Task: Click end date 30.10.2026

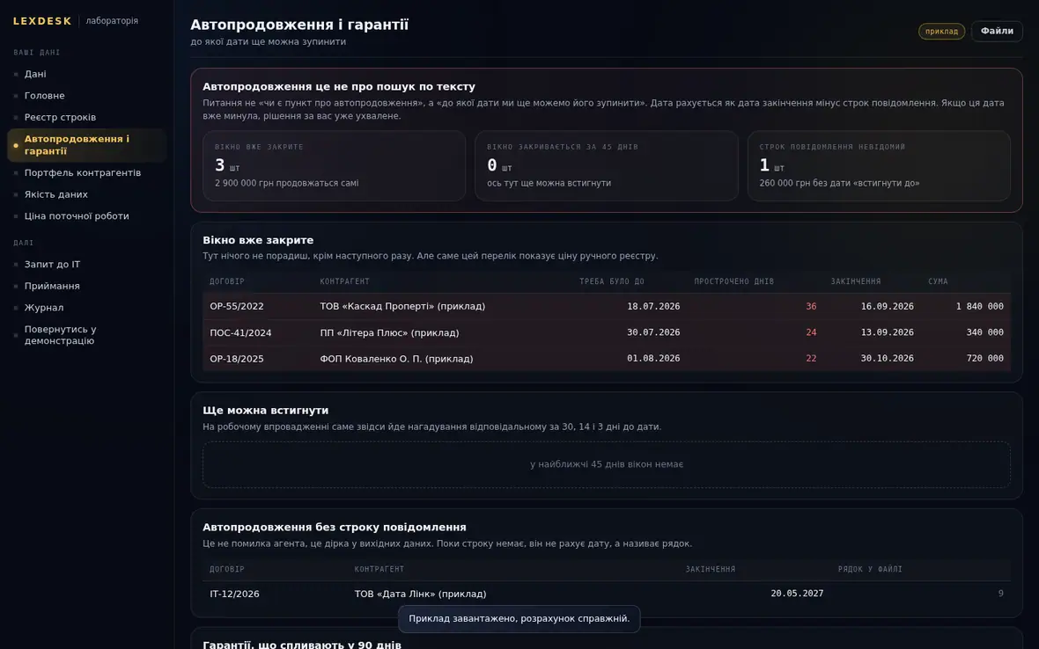Action: [x=888, y=358]
